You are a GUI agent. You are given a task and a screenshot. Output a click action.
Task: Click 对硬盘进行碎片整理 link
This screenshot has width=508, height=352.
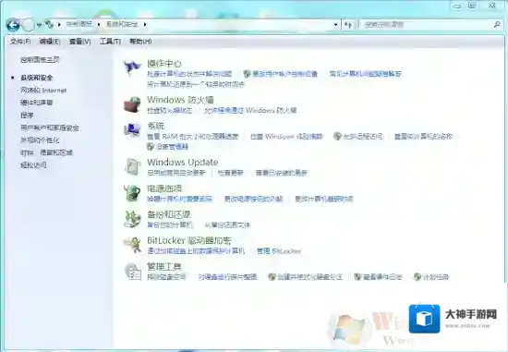[x=227, y=277]
